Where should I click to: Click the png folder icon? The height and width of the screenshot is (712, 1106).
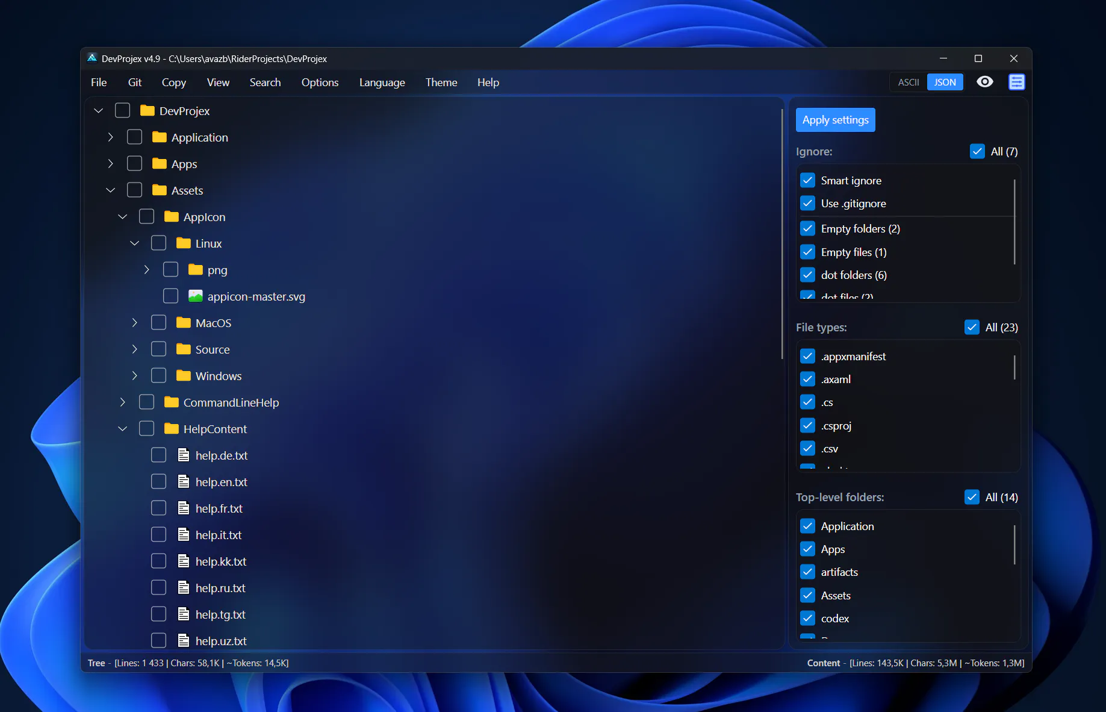(x=196, y=269)
